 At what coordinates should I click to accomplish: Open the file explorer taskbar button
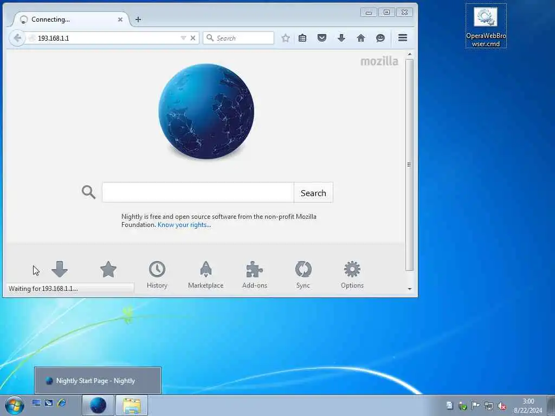pyautogui.click(x=132, y=405)
